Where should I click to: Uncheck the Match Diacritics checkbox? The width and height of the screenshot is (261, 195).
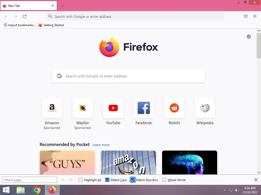[x=133, y=180]
